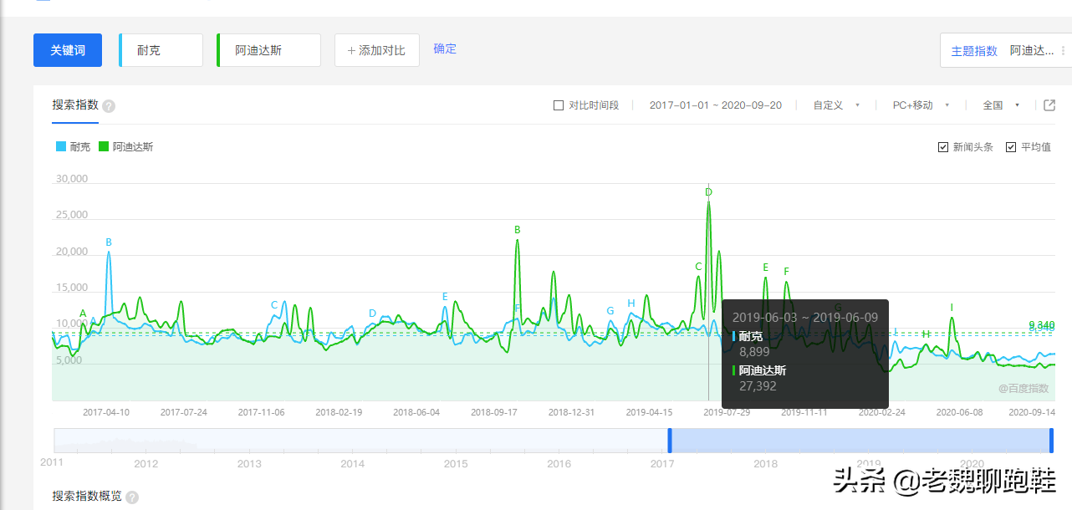The width and height of the screenshot is (1072, 510).
Task: Click inside the 耐克 keyword input box
Action: pos(160,49)
